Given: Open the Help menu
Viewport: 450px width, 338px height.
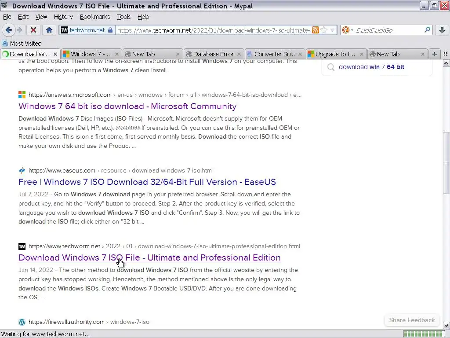Looking at the screenshot, I should (143, 17).
